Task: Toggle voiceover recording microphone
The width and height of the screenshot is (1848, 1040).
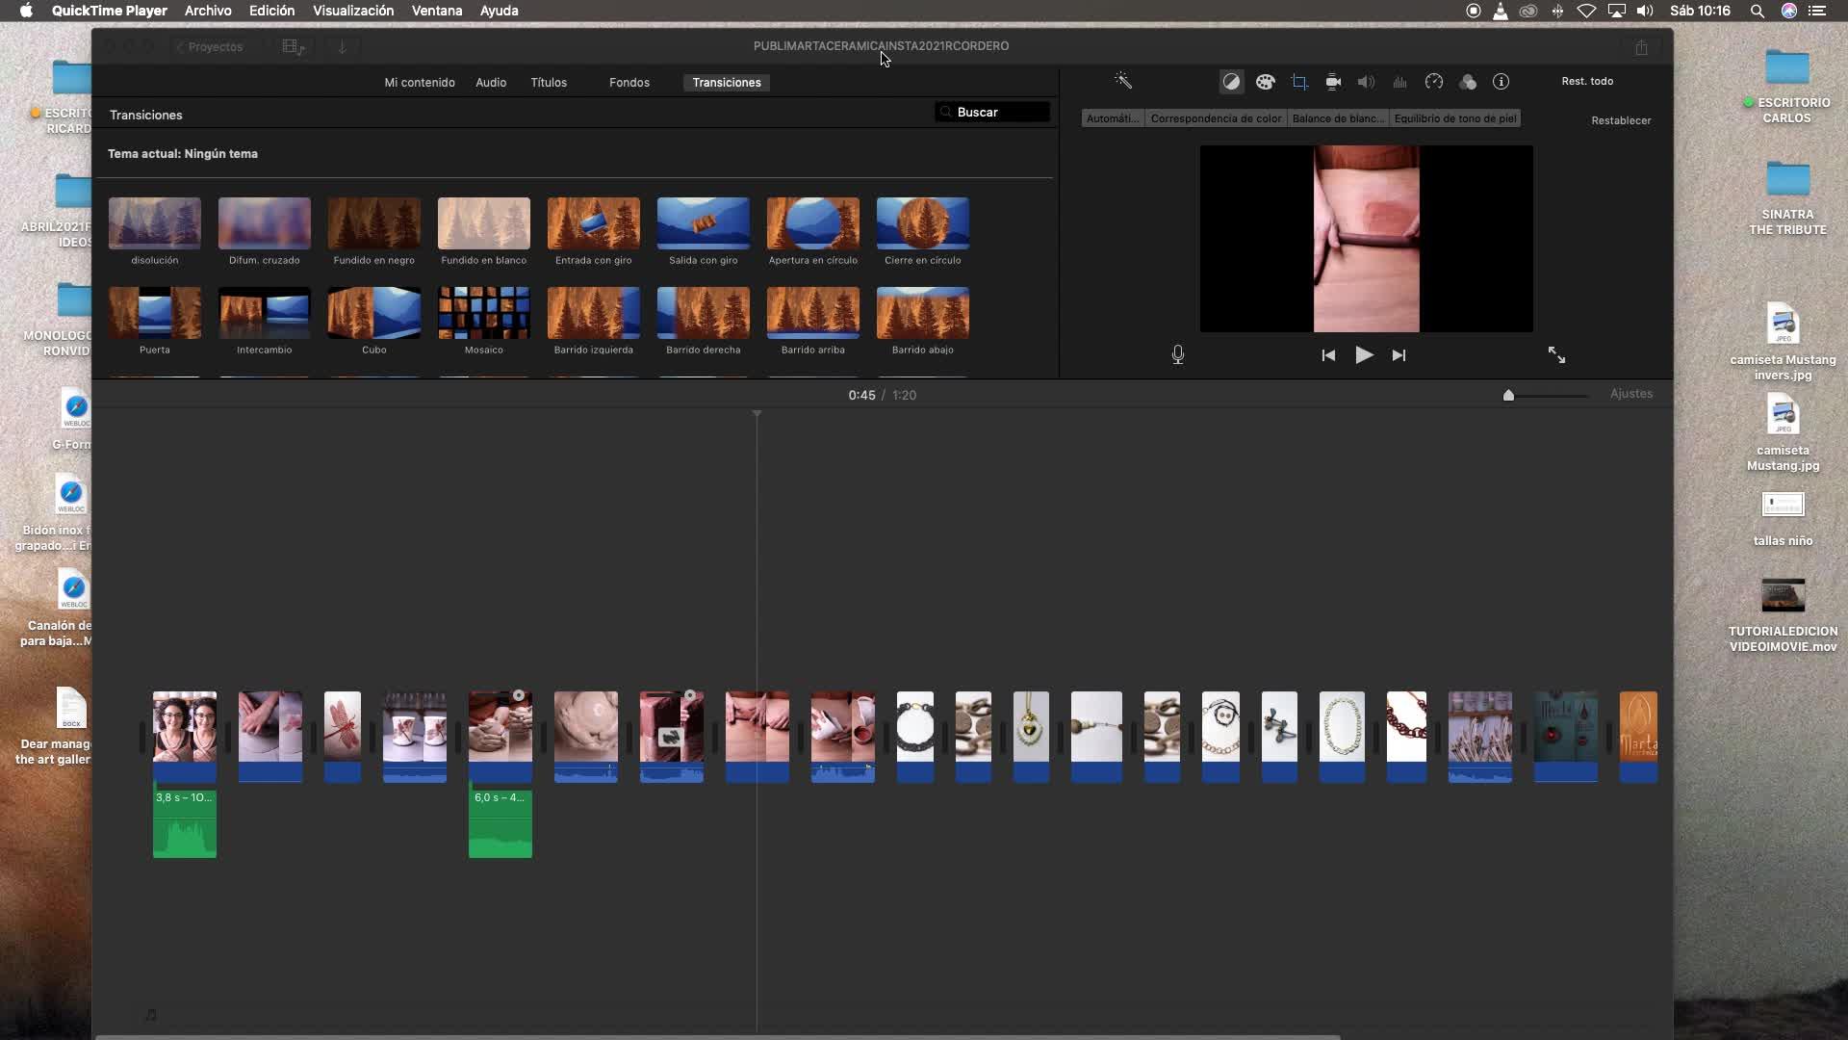Action: click(1178, 355)
